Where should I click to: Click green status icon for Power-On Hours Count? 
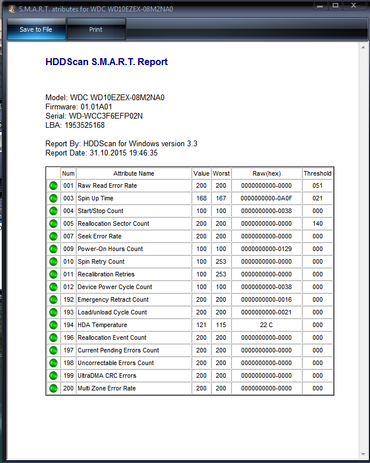tap(54, 249)
